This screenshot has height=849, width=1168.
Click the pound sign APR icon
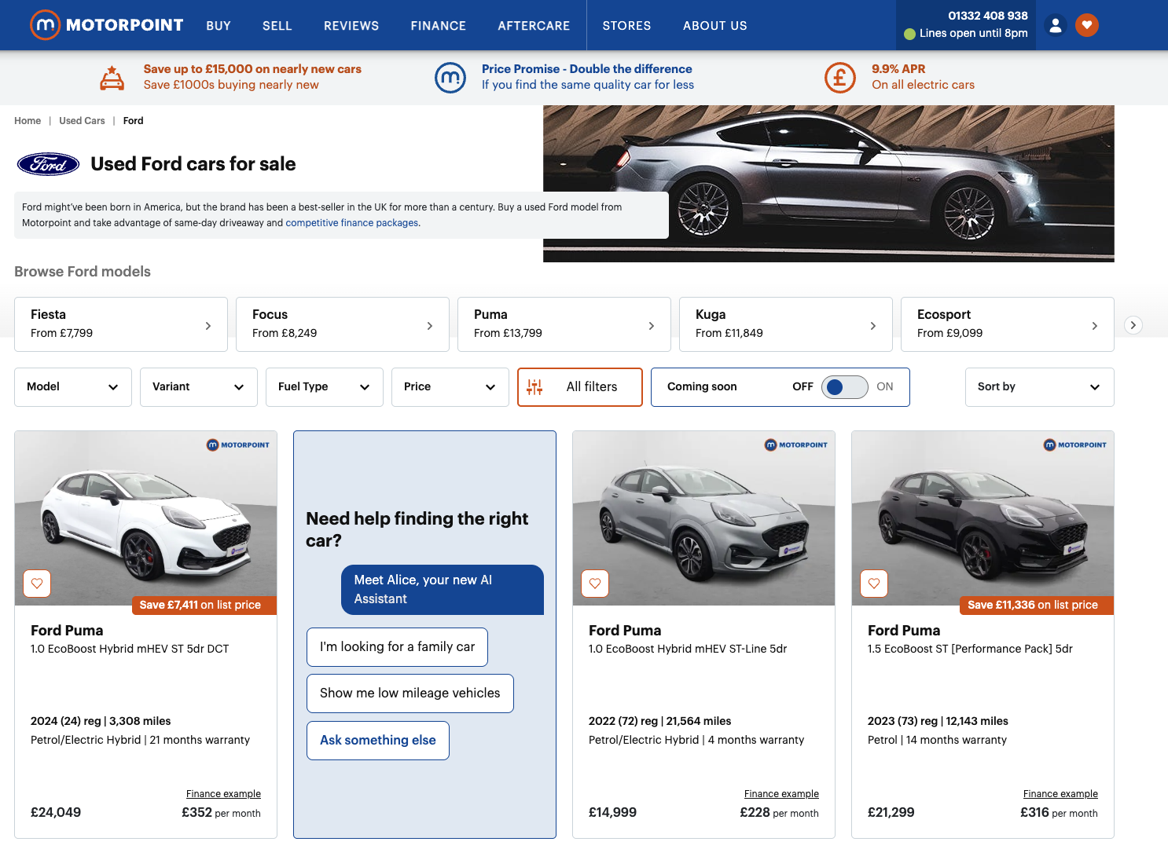pyautogui.click(x=839, y=77)
